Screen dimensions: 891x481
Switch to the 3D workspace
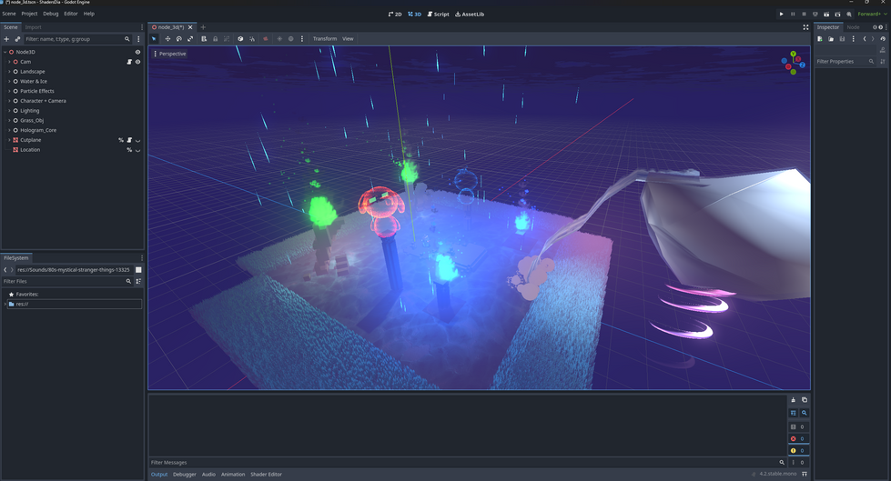click(415, 15)
